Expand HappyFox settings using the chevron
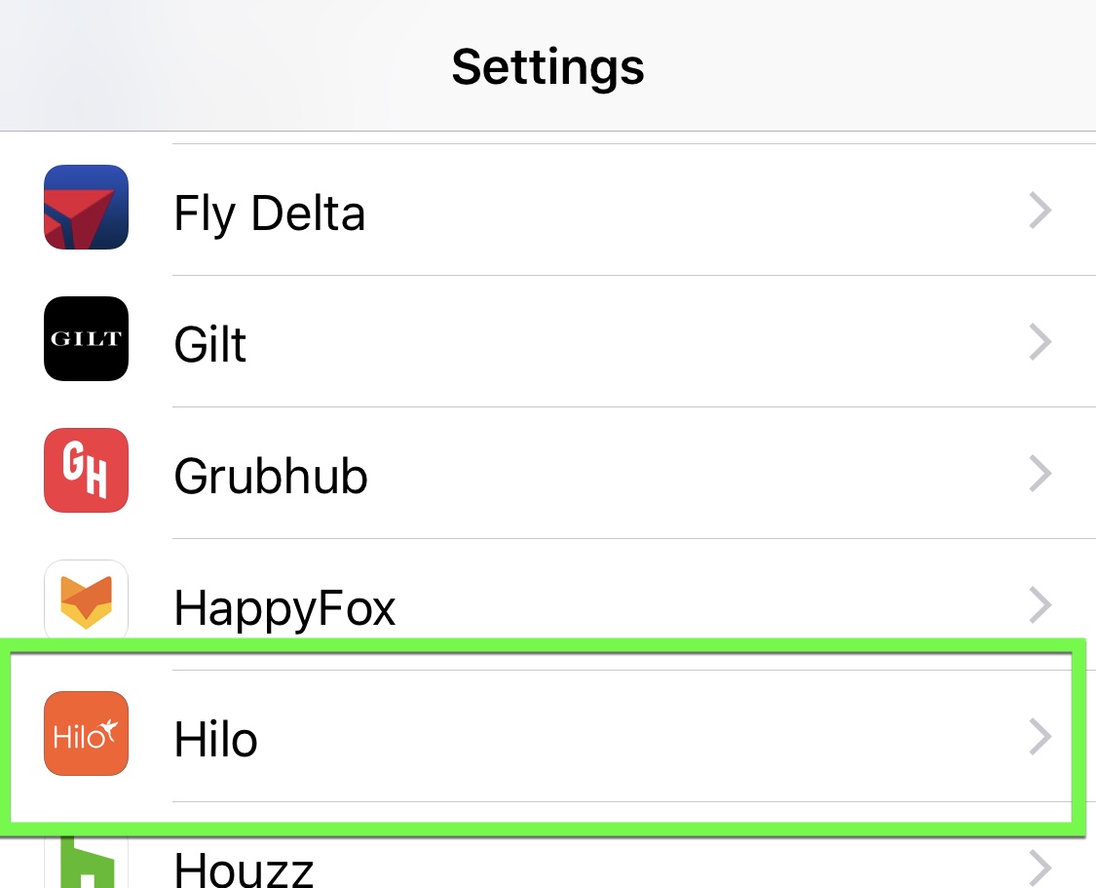 [1040, 605]
